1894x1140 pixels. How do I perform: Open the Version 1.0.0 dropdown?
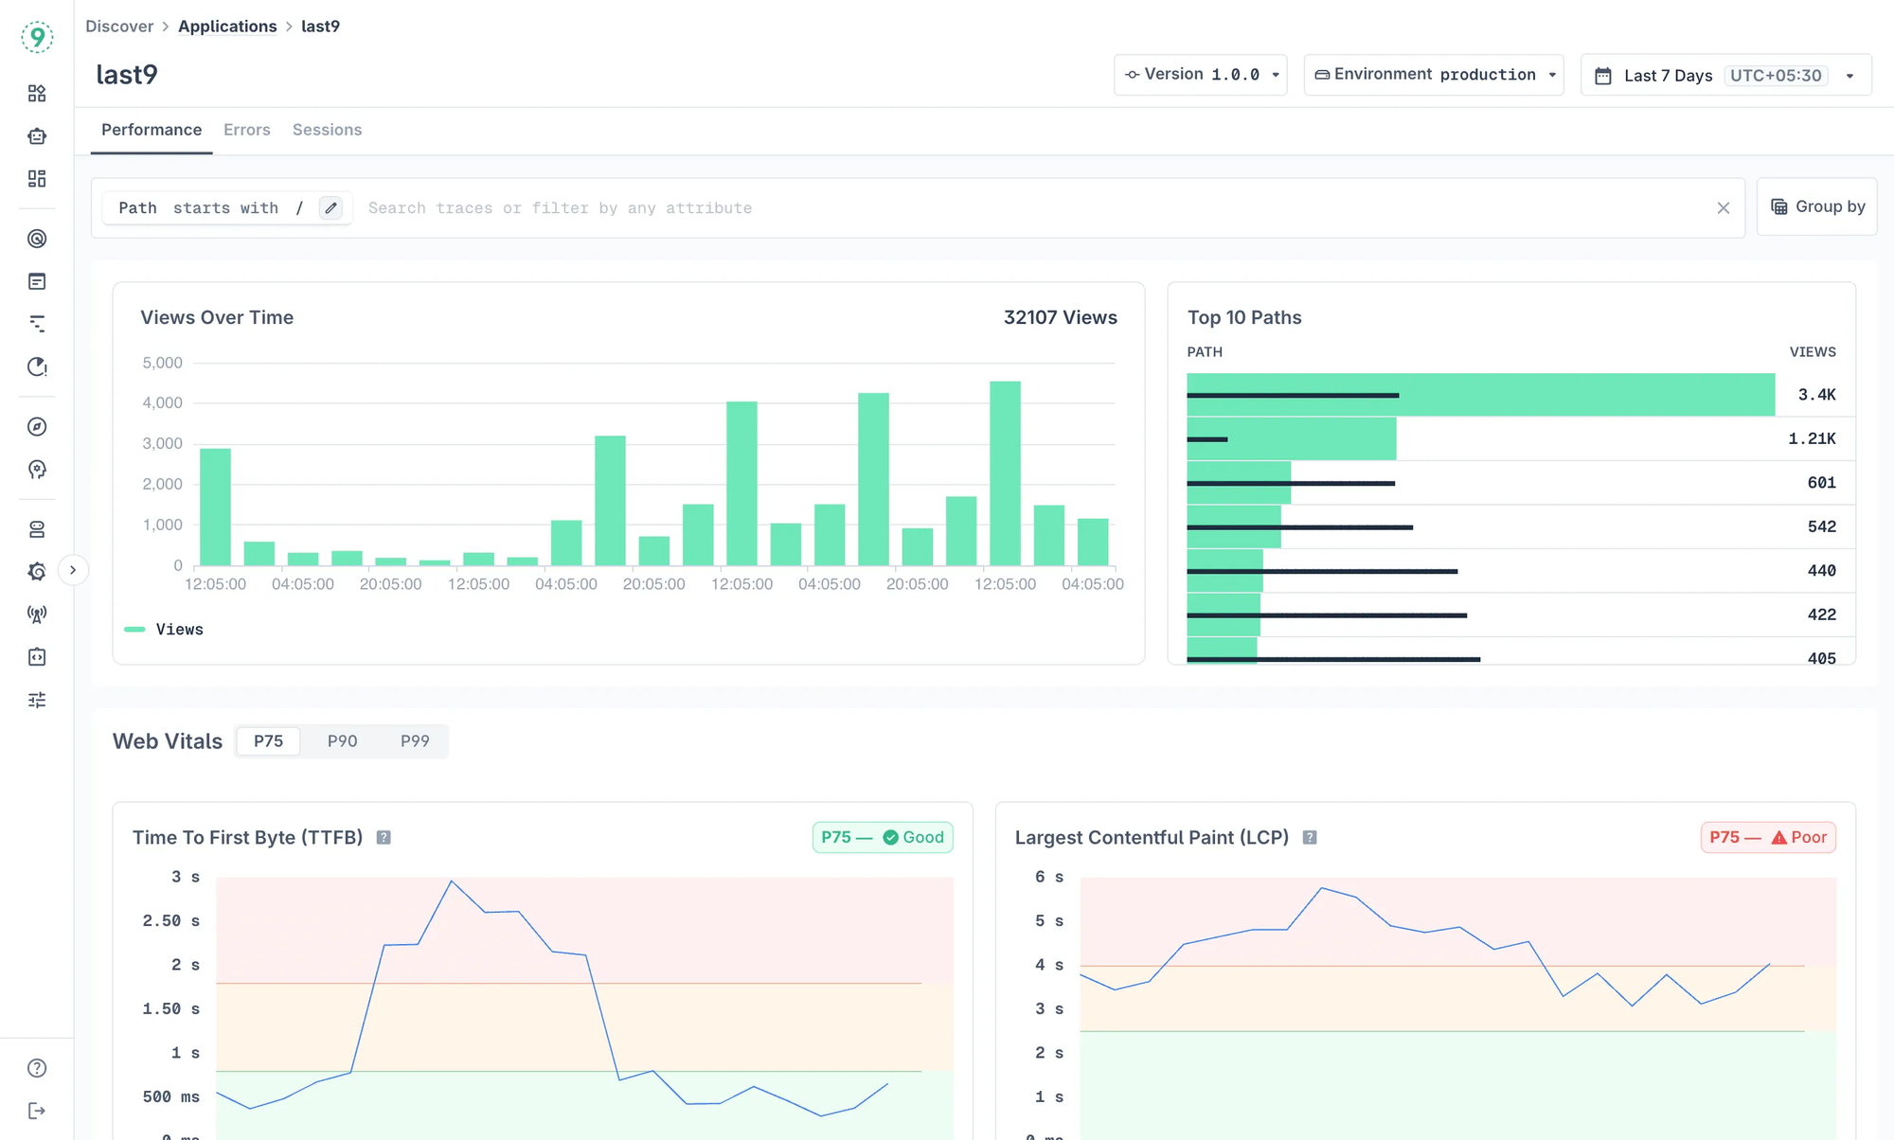pyautogui.click(x=1200, y=74)
